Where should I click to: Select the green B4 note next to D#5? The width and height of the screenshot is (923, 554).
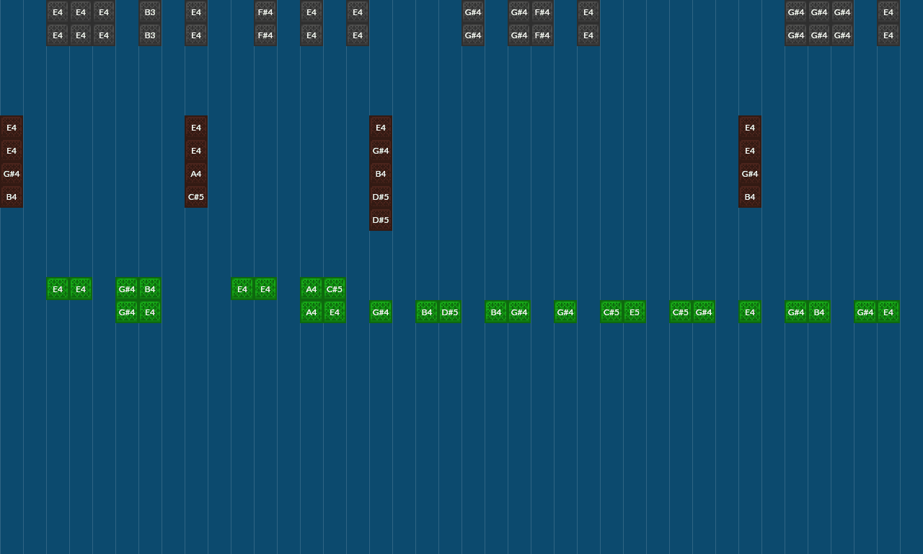[x=426, y=312]
